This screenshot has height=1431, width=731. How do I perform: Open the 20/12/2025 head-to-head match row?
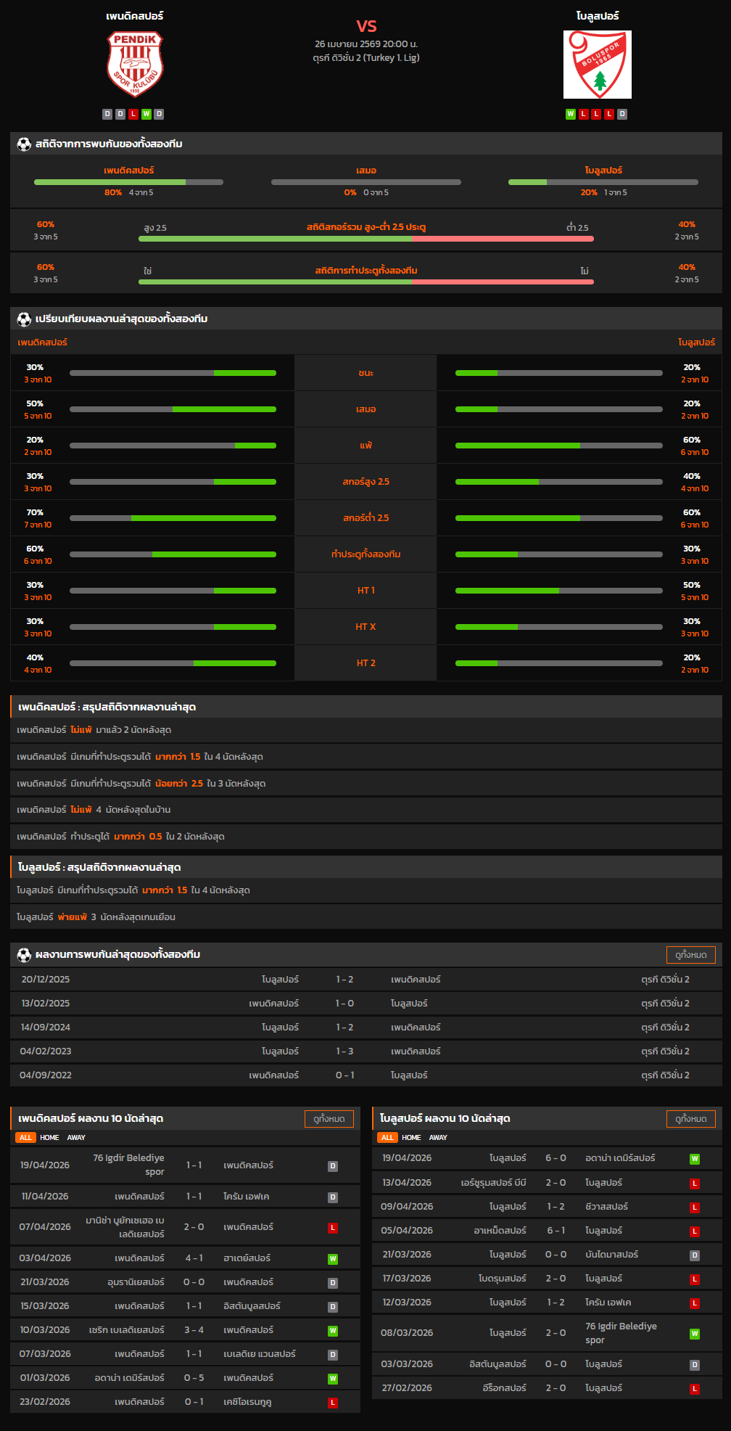[x=365, y=980]
